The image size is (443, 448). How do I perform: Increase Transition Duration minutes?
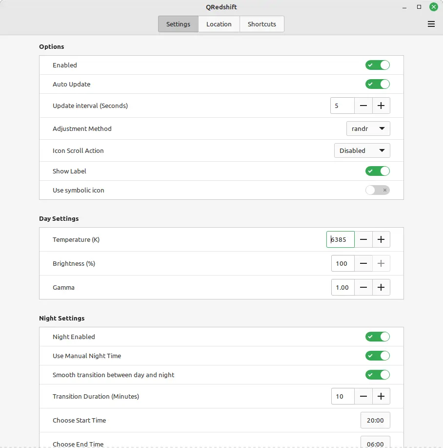(381, 396)
